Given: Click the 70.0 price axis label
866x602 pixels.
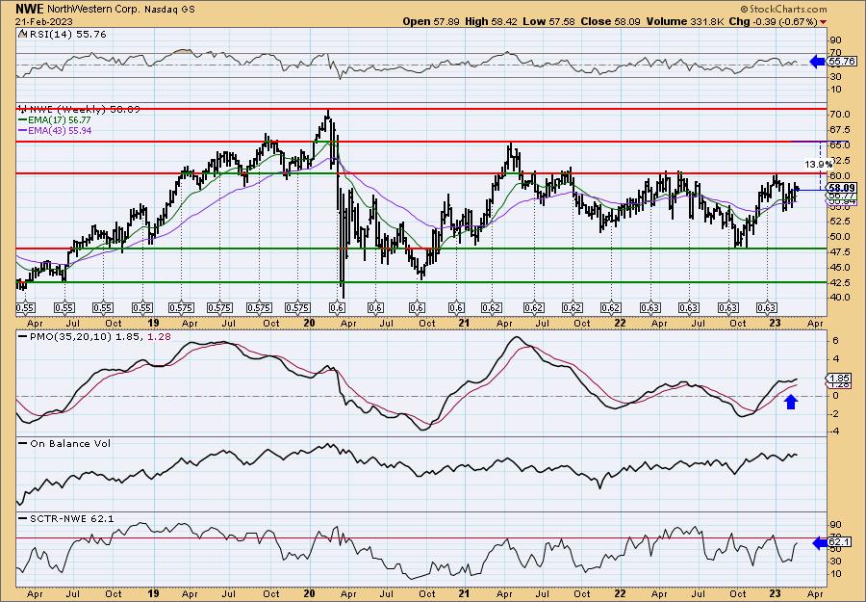Looking at the screenshot, I should (x=840, y=115).
